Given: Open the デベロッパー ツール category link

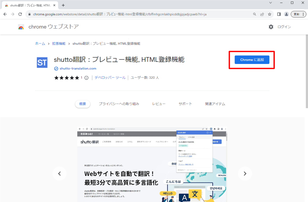Looking at the screenshot, I should pos(110,78).
